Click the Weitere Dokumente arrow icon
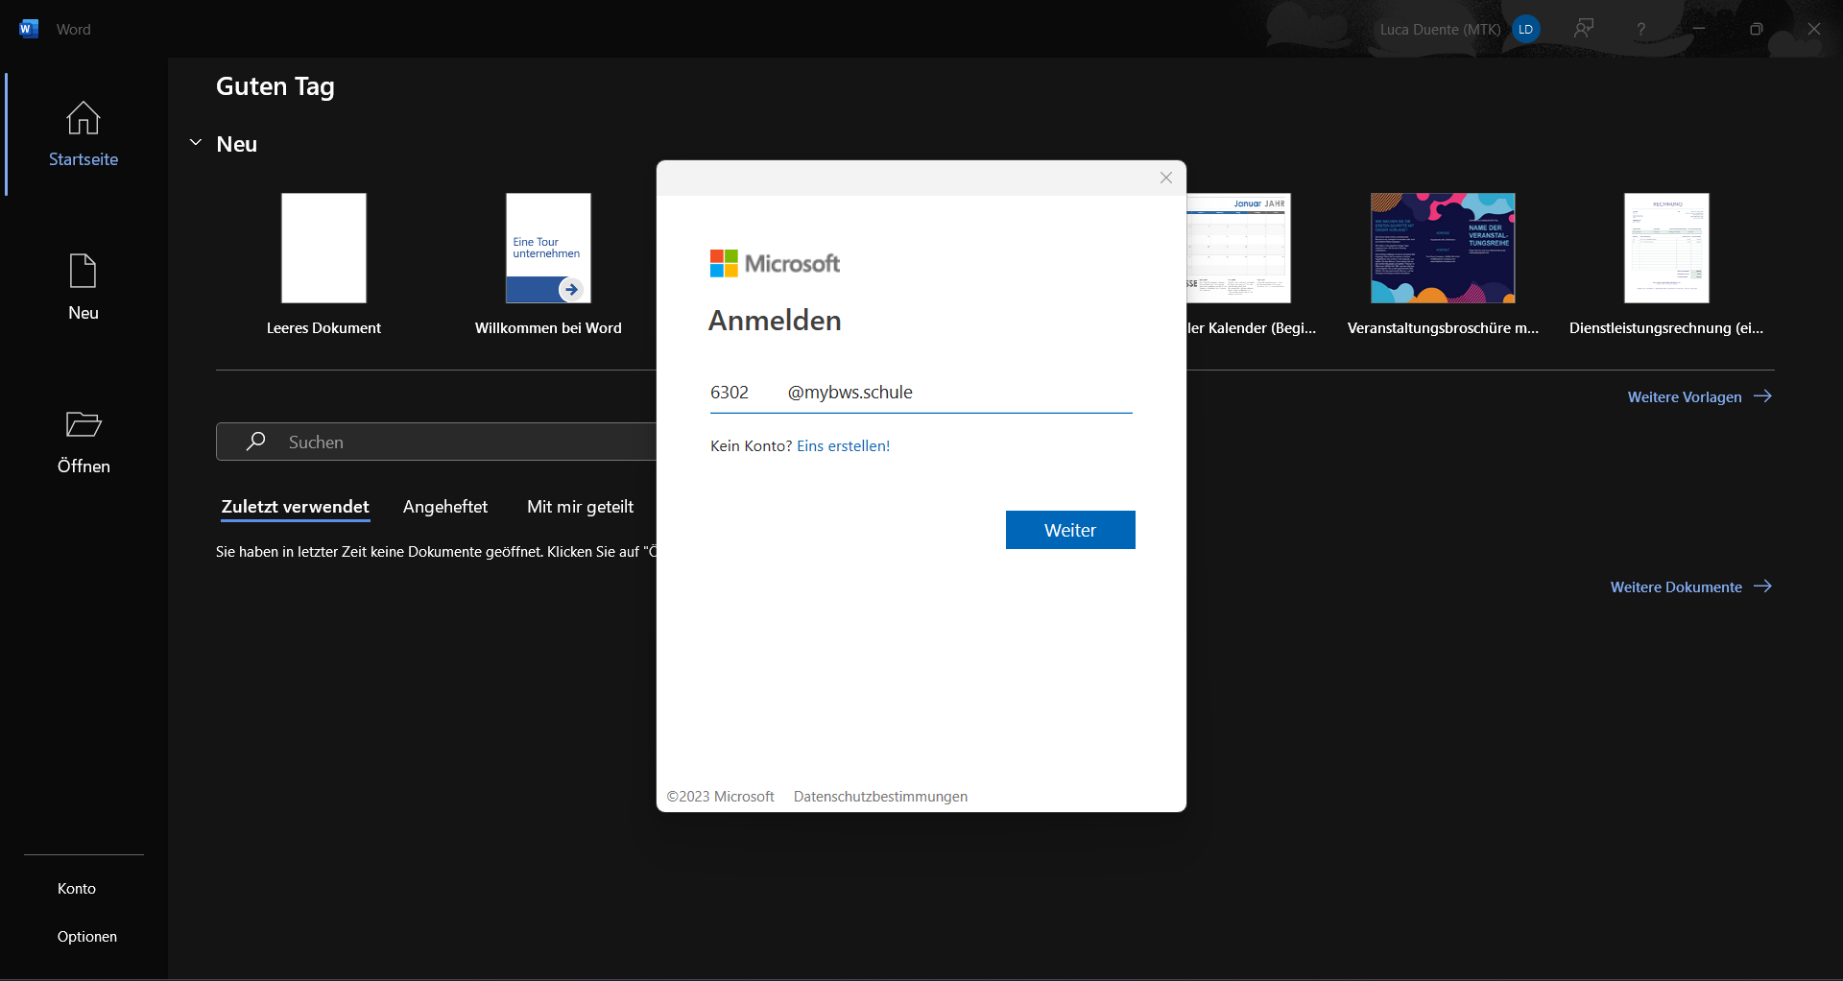 pos(1762,586)
